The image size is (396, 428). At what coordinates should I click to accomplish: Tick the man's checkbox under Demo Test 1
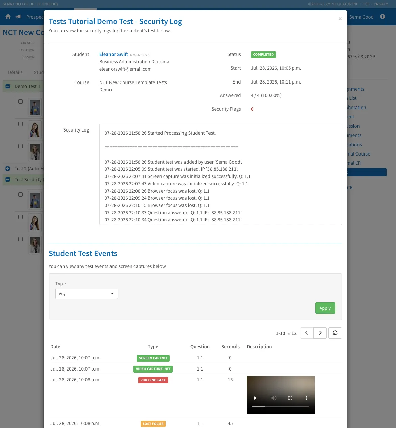click(x=21, y=101)
